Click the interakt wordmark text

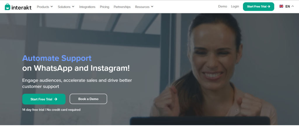[x=22, y=7]
